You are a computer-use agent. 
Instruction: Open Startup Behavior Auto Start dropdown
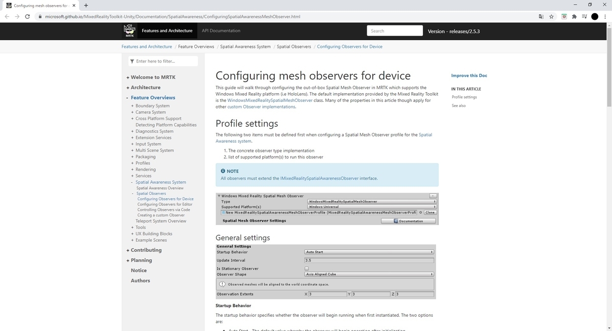369,252
